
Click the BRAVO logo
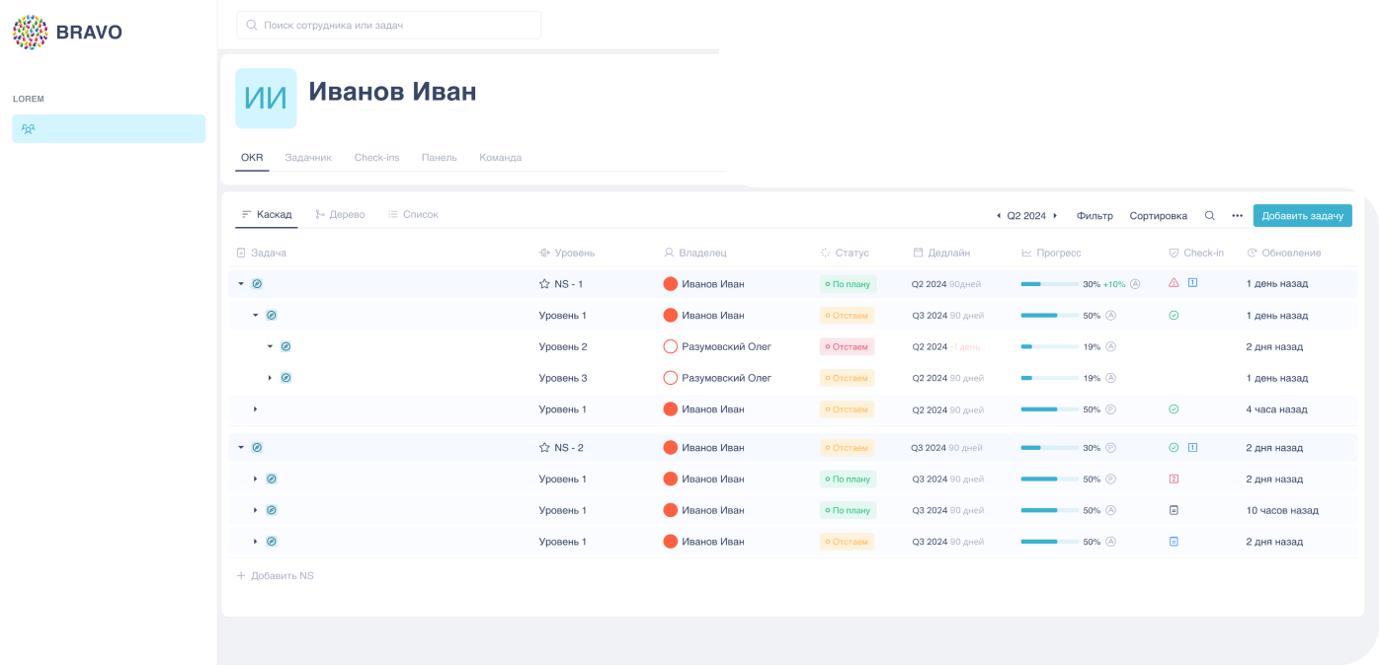click(67, 32)
